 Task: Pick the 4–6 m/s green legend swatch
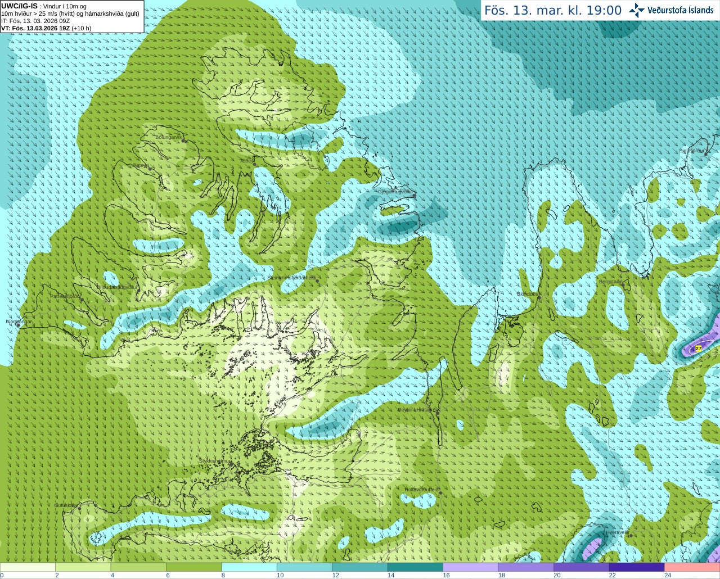(x=138, y=567)
